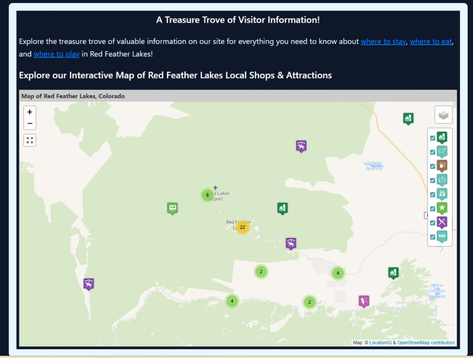Expand the yellow cluster of 22 locations
This screenshot has width=473, height=358.
(243, 227)
